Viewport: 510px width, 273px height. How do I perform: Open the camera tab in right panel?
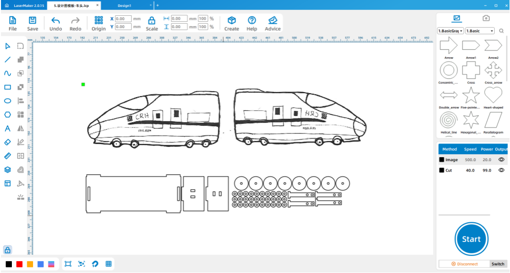coord(486,18)
